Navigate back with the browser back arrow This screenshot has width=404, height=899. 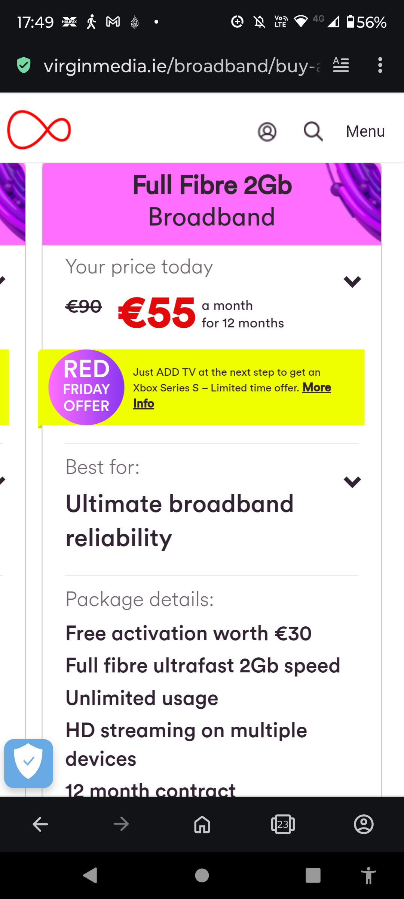click(40, 824)
